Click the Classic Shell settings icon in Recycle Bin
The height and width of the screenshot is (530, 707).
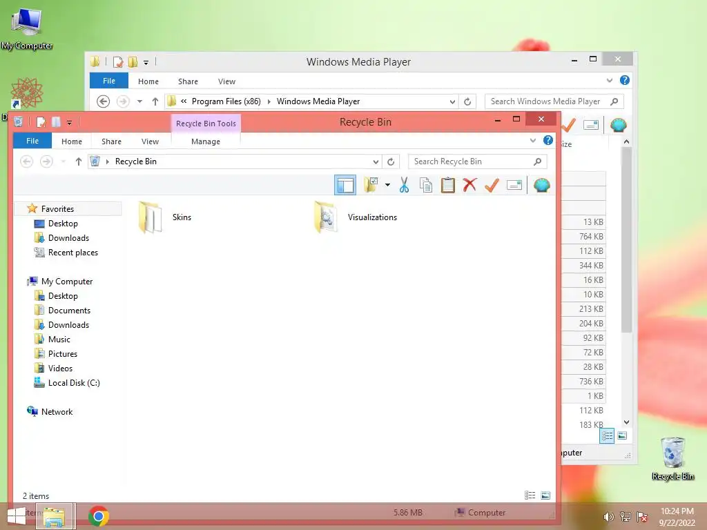point(541,185)
